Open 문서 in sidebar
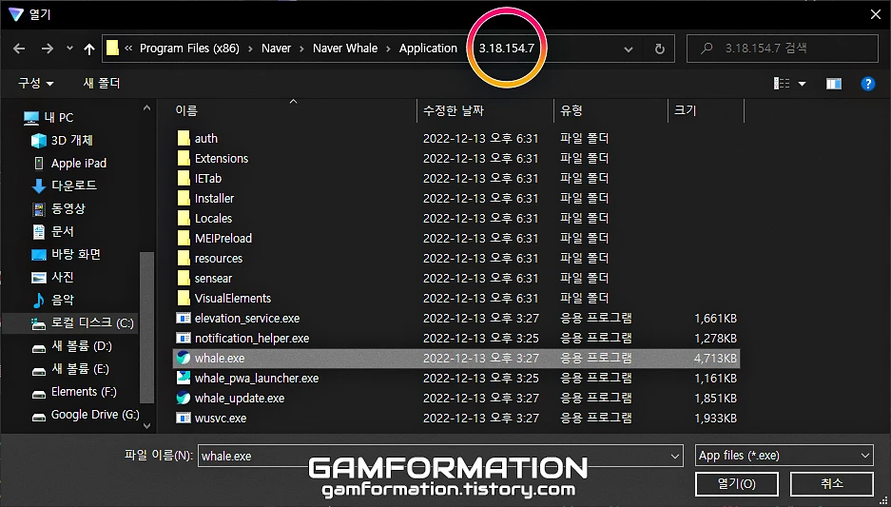Viewport: 891px width, 507px height. 53,231
